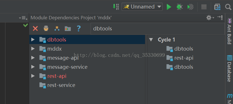Click the inspector character toolbar icon
Image resolution: width=233 pixels, height=104 pixels.
pyautogui.click(x=46, y=28)
